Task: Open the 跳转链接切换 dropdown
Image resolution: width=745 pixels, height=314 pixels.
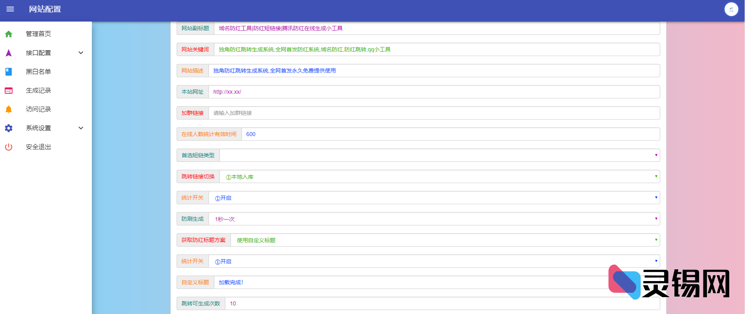Action: [x=439, y=176]
